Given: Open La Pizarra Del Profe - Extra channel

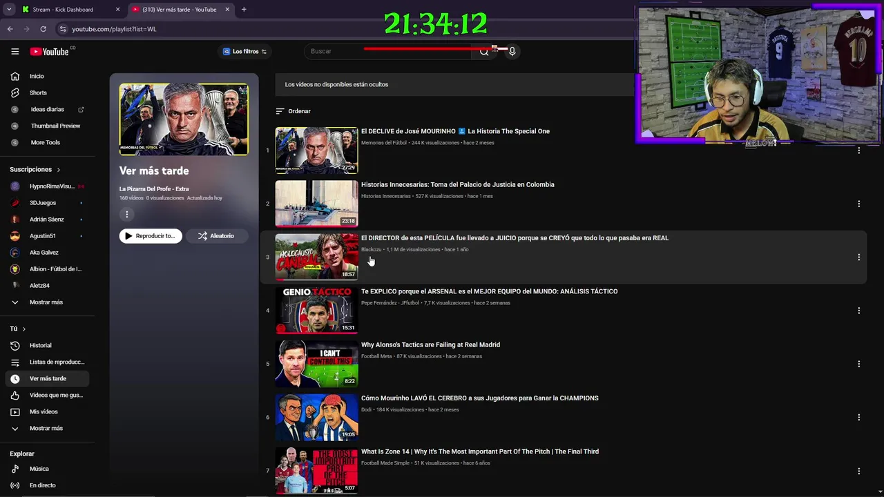Looking at the screenshot, I should (154, 189).
